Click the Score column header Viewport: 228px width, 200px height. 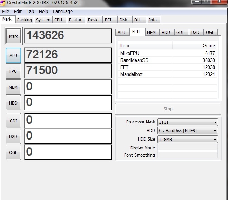pyautogui.click(x=195, y=45)
